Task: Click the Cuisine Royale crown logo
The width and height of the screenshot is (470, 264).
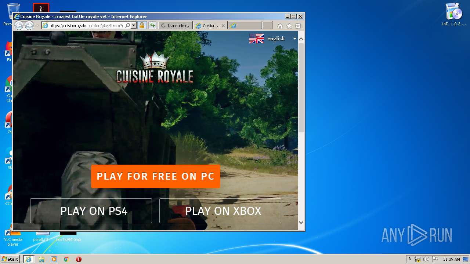Action: pyautogui.click(x=155, y=67)
